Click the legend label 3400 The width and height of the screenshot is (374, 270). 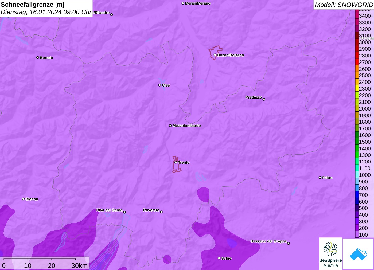365,16
